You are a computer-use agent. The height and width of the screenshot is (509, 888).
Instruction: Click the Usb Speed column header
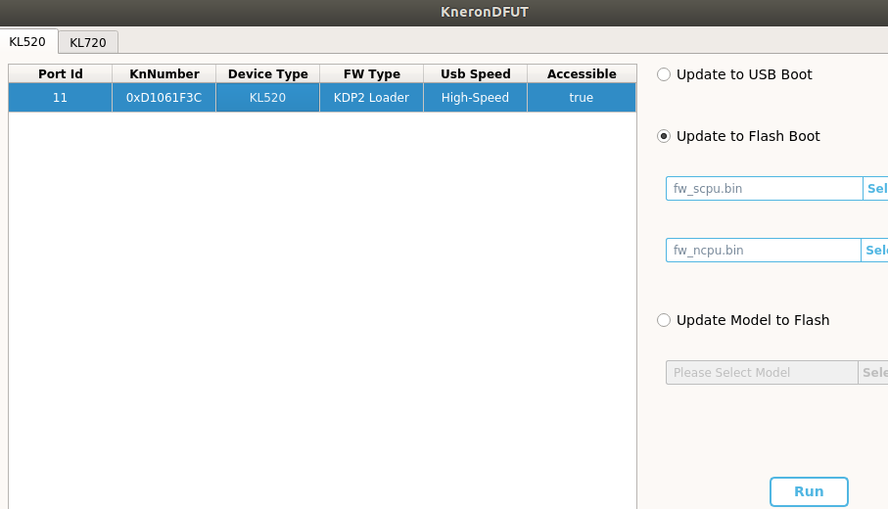[x=475, y=73]
